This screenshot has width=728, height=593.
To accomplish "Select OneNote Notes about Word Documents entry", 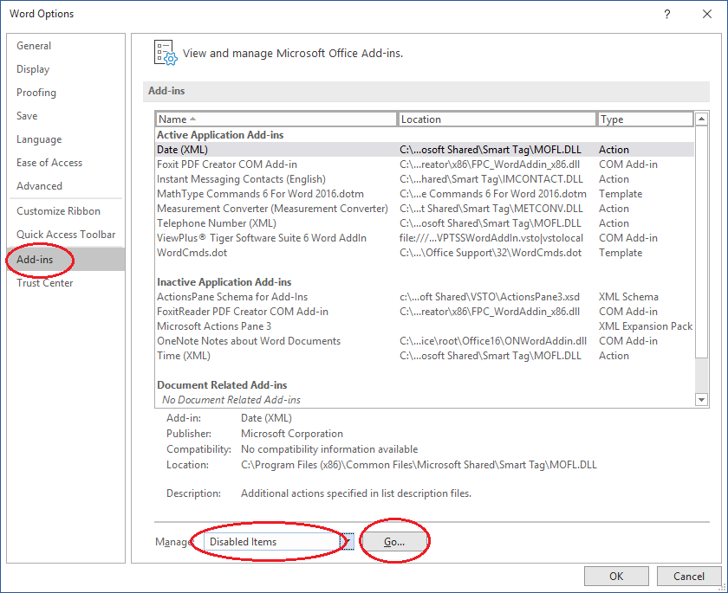I will pyautogui.click(x=249, y=341).
